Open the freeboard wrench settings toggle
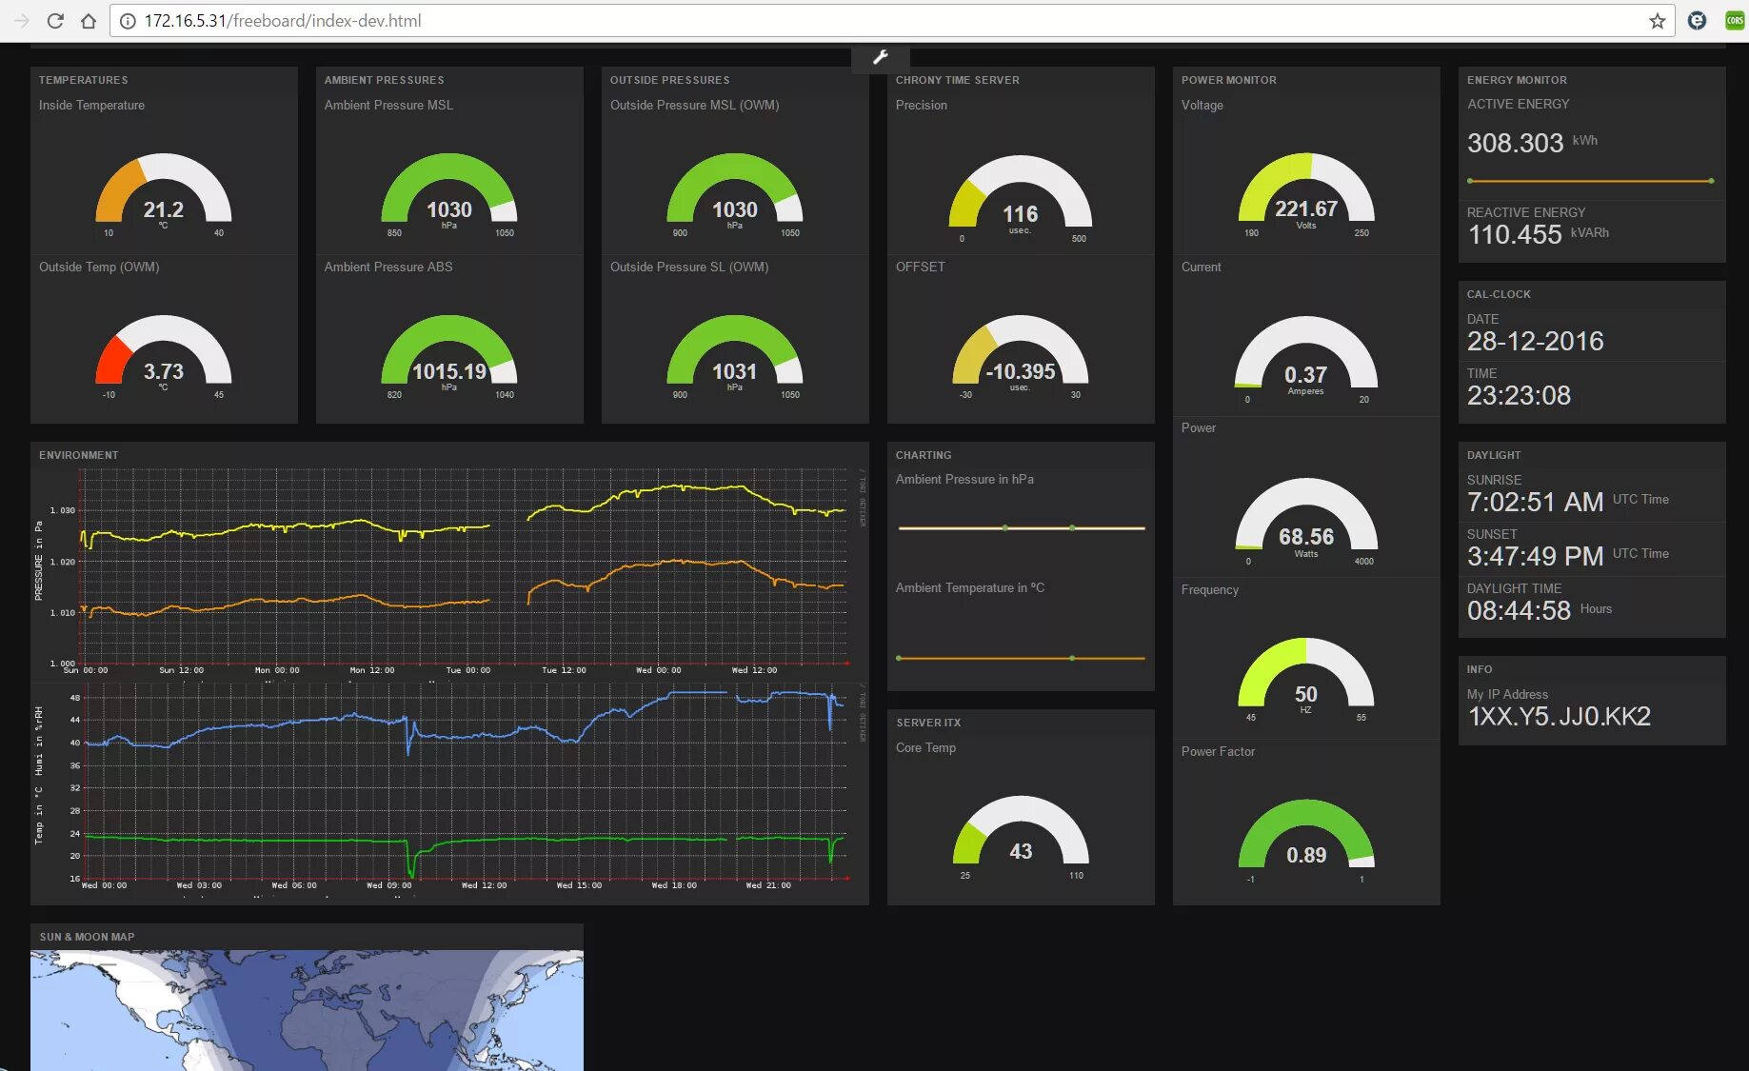The image size is (1749, 1071). tap(881, 57)
